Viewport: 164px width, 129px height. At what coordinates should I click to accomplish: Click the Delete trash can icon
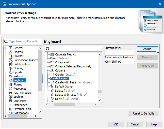52,91
